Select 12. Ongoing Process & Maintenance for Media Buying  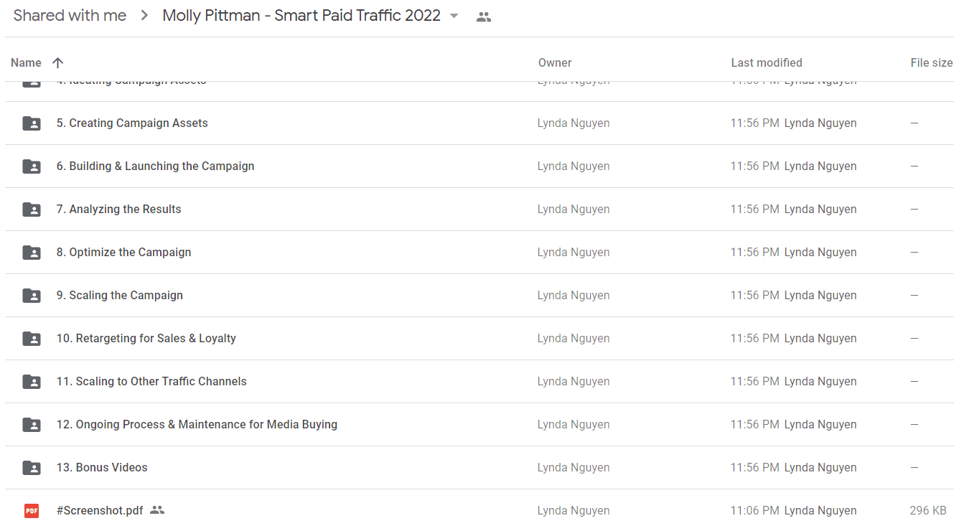pyautogui.click(x=197, y=424)
